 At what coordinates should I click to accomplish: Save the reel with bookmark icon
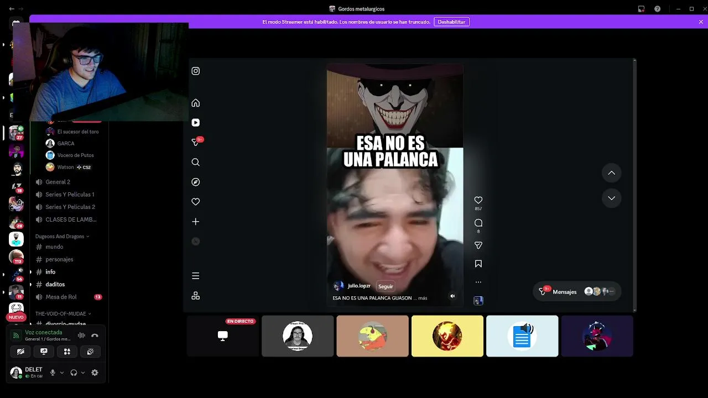pyautogui.click(x=478, y=264)
